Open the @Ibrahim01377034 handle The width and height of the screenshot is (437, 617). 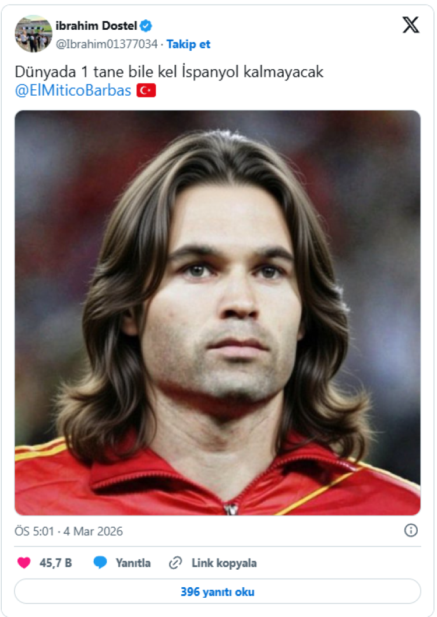tap(107, 44)
